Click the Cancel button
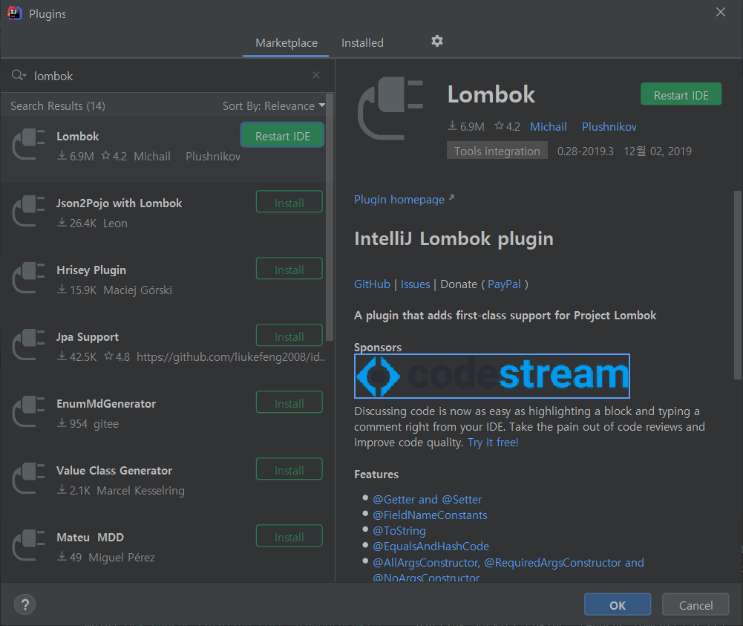The image size is (743, 626). 695,604
